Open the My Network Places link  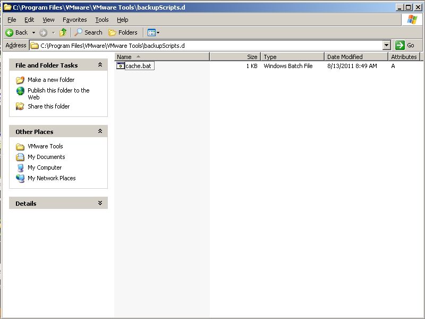(52, 178)
